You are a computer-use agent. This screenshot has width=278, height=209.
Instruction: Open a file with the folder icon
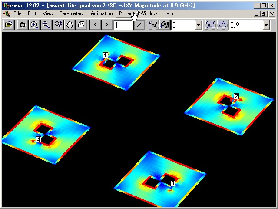(9, 25)
